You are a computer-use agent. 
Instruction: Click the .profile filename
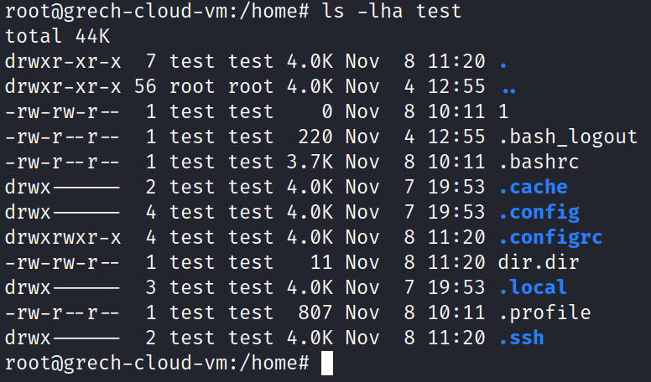(x=544, y=312)
